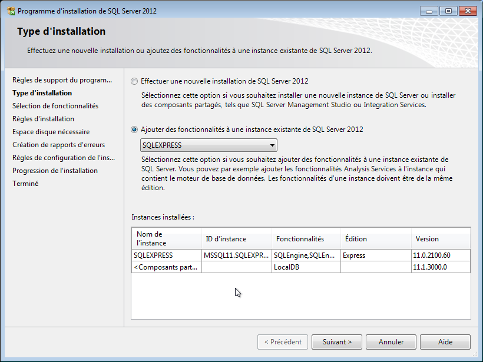The image size is (483, 362).
Task: Select "Règles de configuration de l'instance" step
Action: (63, 157)
